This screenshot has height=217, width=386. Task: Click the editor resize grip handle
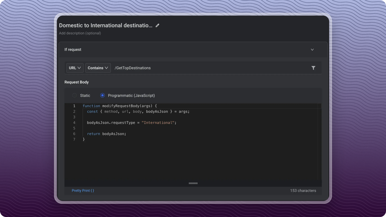coord(193,183)
